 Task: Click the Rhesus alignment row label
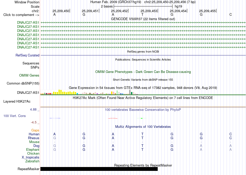pos(34,138)
